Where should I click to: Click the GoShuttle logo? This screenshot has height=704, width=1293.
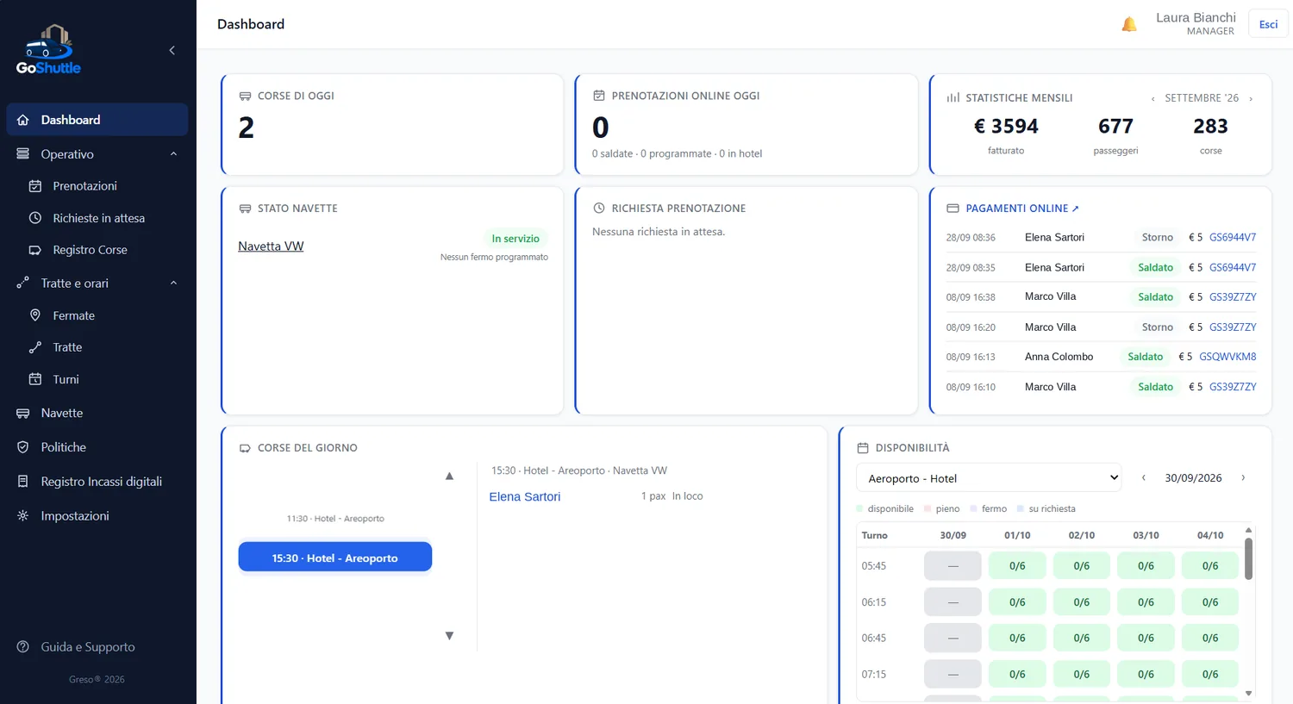coord(48,49)
